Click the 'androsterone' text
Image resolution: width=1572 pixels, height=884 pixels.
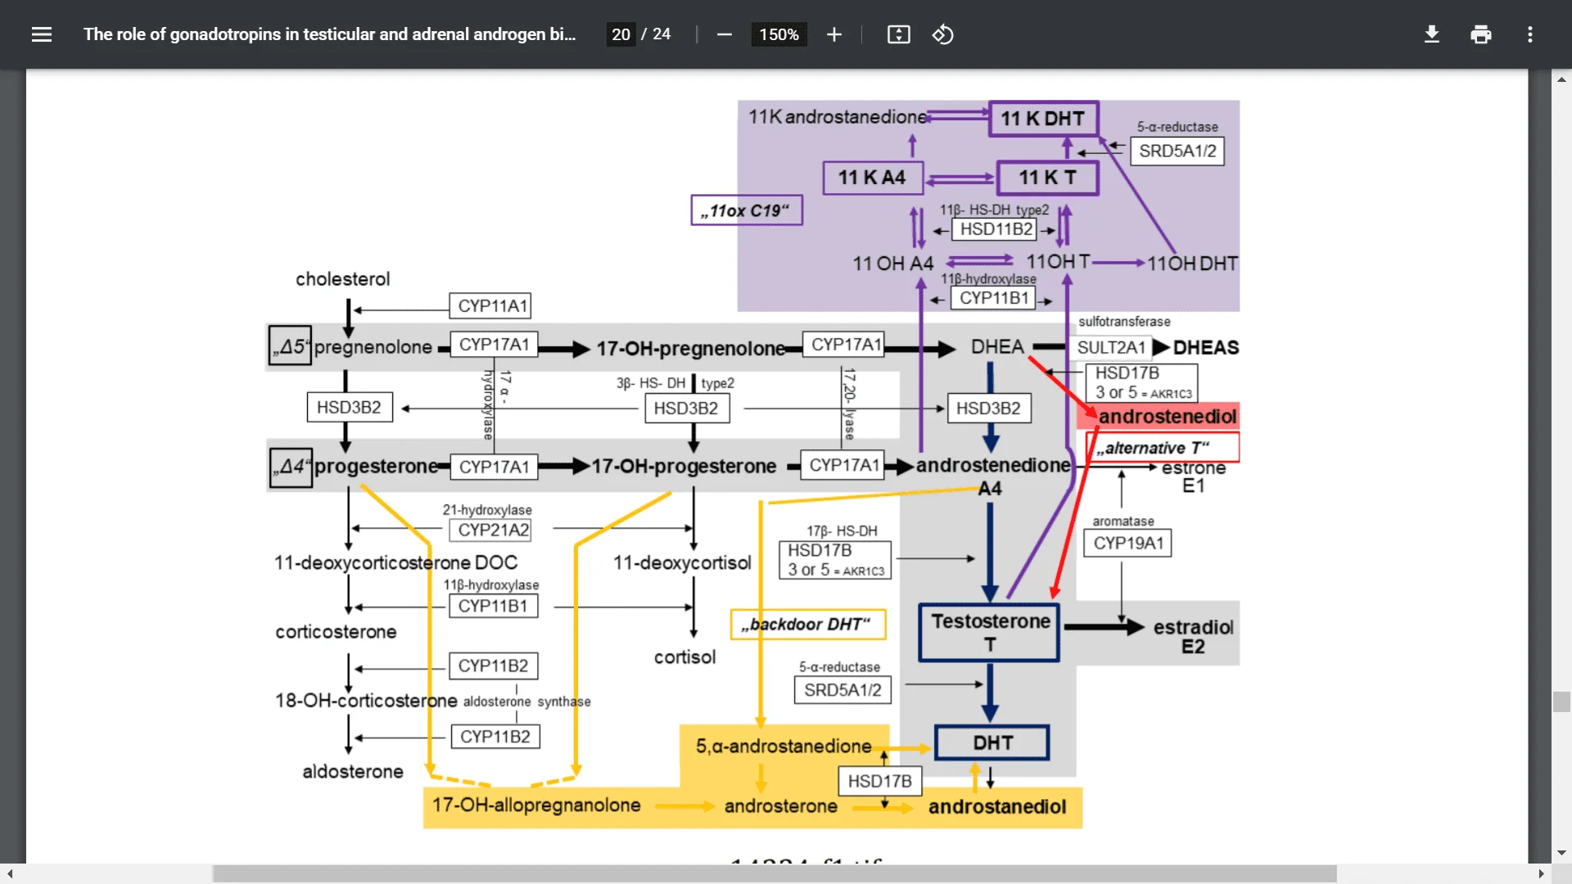780,806
